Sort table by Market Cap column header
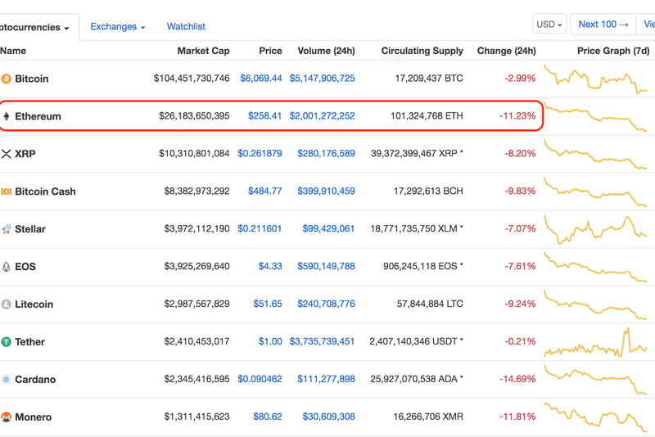This screenshot has width=655, height=437. tap(203, 51)
